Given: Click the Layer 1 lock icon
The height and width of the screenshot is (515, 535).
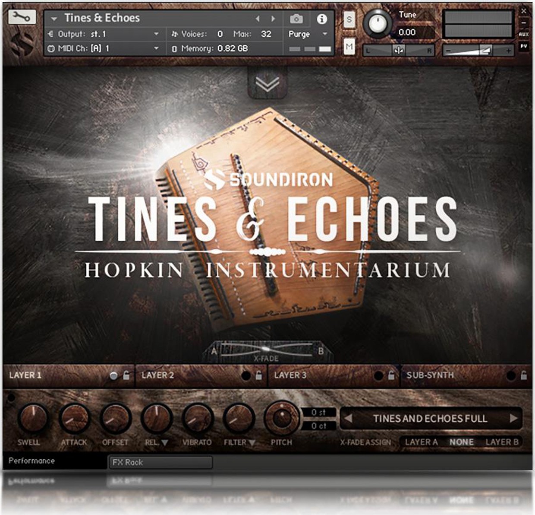Looking at the screenshot, I should tap(126, 375).
